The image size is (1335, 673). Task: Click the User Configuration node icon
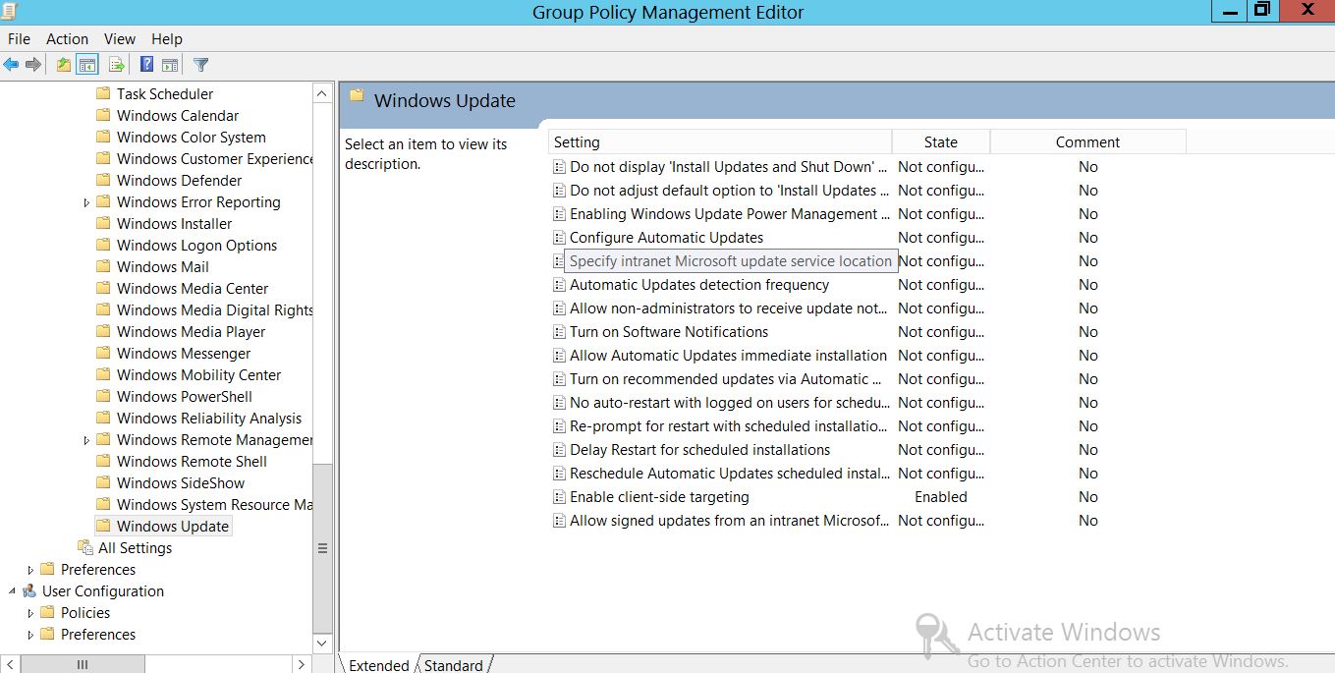pos(29,590)
